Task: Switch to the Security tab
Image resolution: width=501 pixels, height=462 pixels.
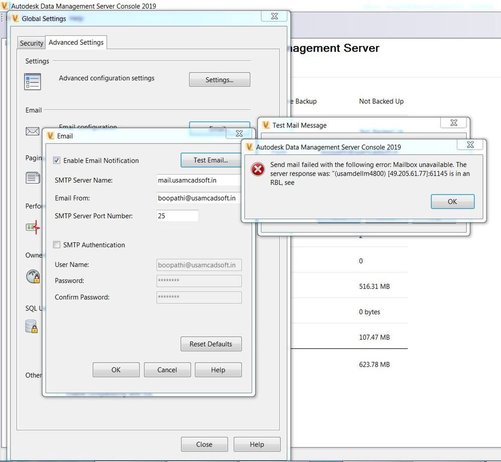Action: (x=31, y=43)
